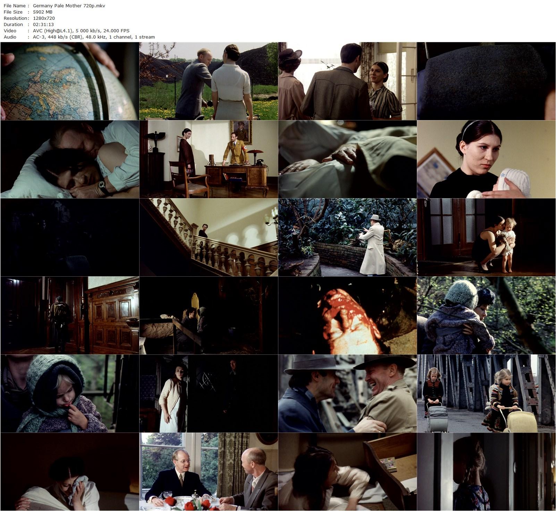Click the two men at dining table thumbnail

pyautogui.click(x=208, y=472)
